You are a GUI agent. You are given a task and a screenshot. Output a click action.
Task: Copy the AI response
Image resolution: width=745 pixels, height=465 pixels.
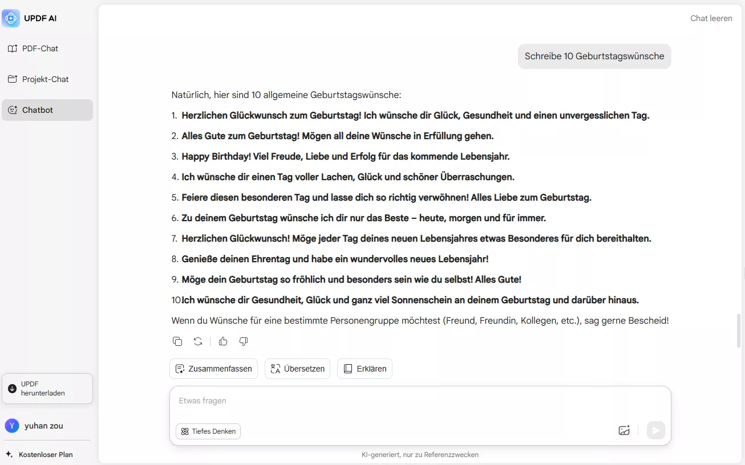177,341
